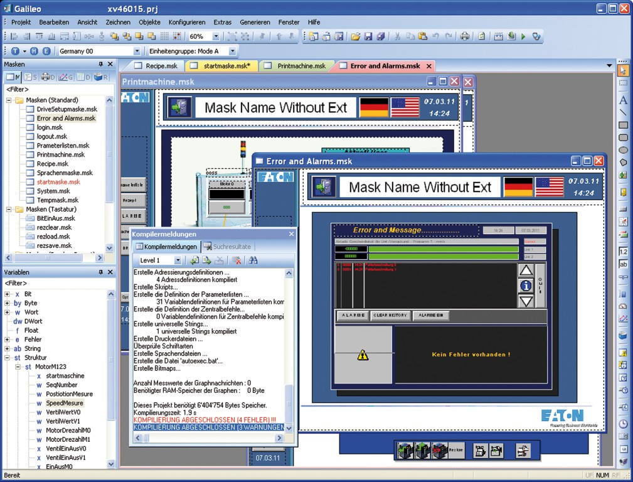
Task: Select the recipe R view in Masken panel
Action: point(100,77)
